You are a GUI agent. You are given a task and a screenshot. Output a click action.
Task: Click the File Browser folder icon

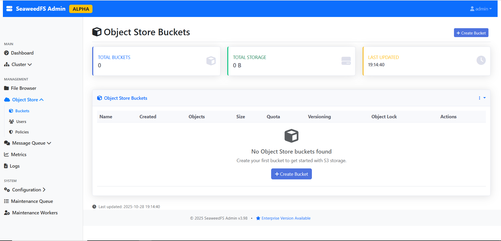coord(7,88)
